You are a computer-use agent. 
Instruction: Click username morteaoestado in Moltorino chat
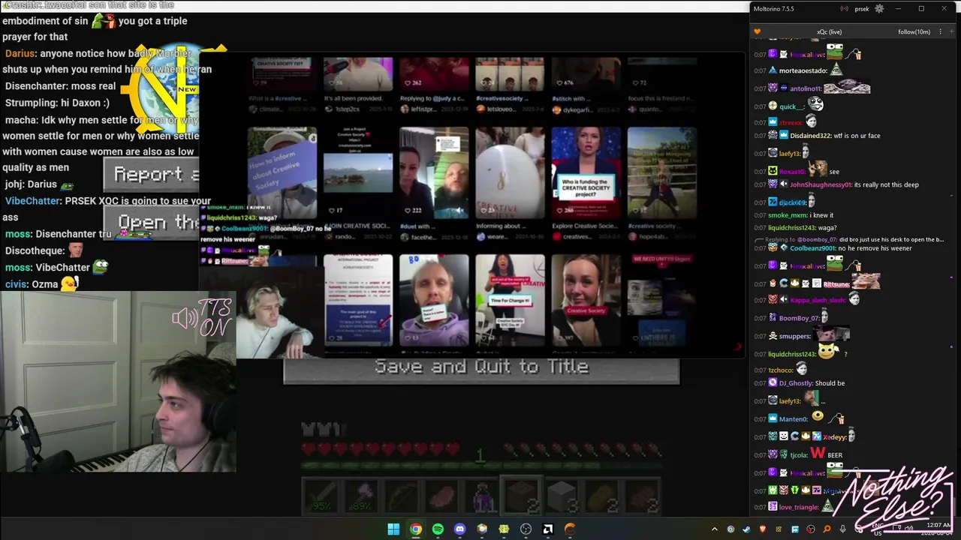click(x=803, y=70)
